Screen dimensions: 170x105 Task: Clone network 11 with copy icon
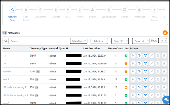pos(164,55)
